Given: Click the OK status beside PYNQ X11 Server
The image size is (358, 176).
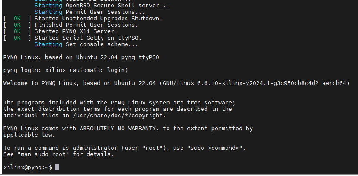Looking at the screenshot, I should click(x=17, y=31).
